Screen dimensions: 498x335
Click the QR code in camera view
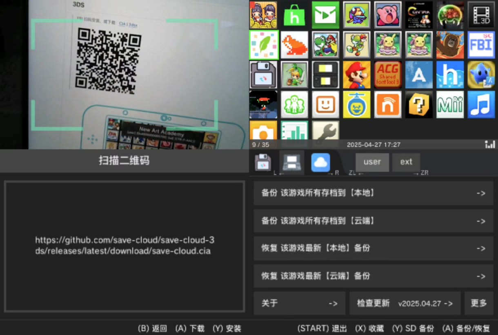(108, 60)
